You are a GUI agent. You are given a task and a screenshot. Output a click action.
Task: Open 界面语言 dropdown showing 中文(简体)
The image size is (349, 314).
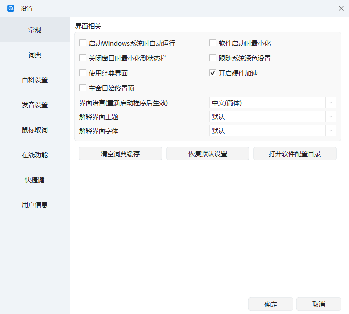tap(272, 103)
